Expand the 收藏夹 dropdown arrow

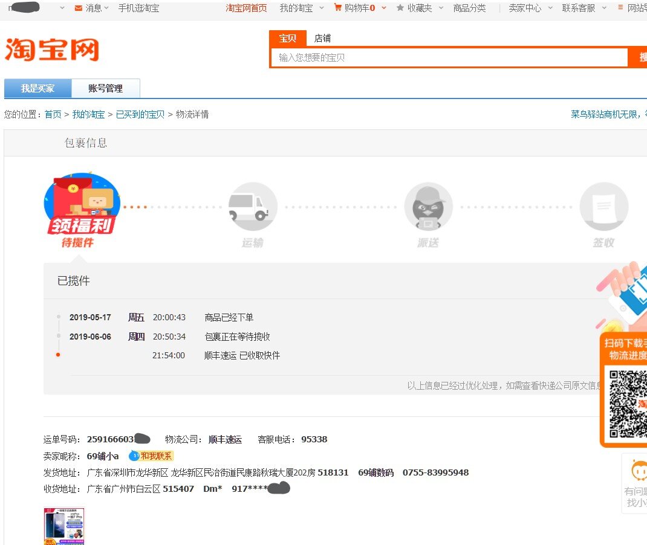point(441,8)
